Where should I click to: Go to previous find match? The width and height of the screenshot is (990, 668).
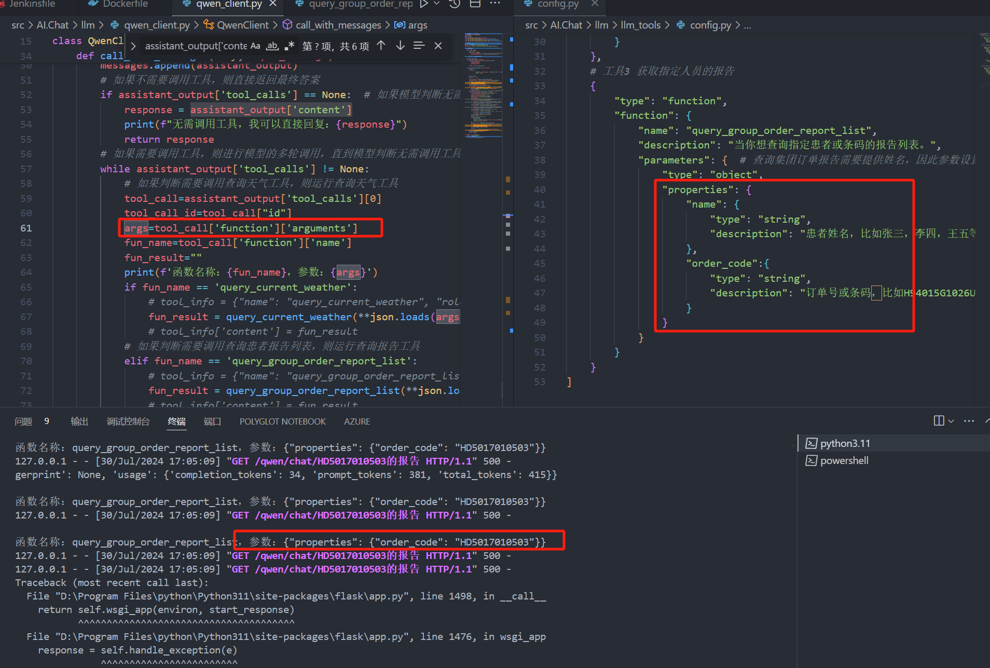click(381, 46)
